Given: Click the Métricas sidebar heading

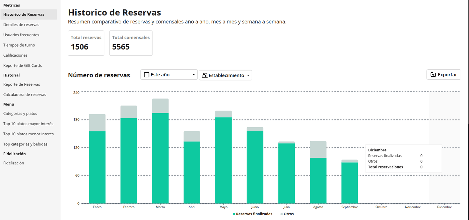Looking at the screenshot, I should coord(12,5).
